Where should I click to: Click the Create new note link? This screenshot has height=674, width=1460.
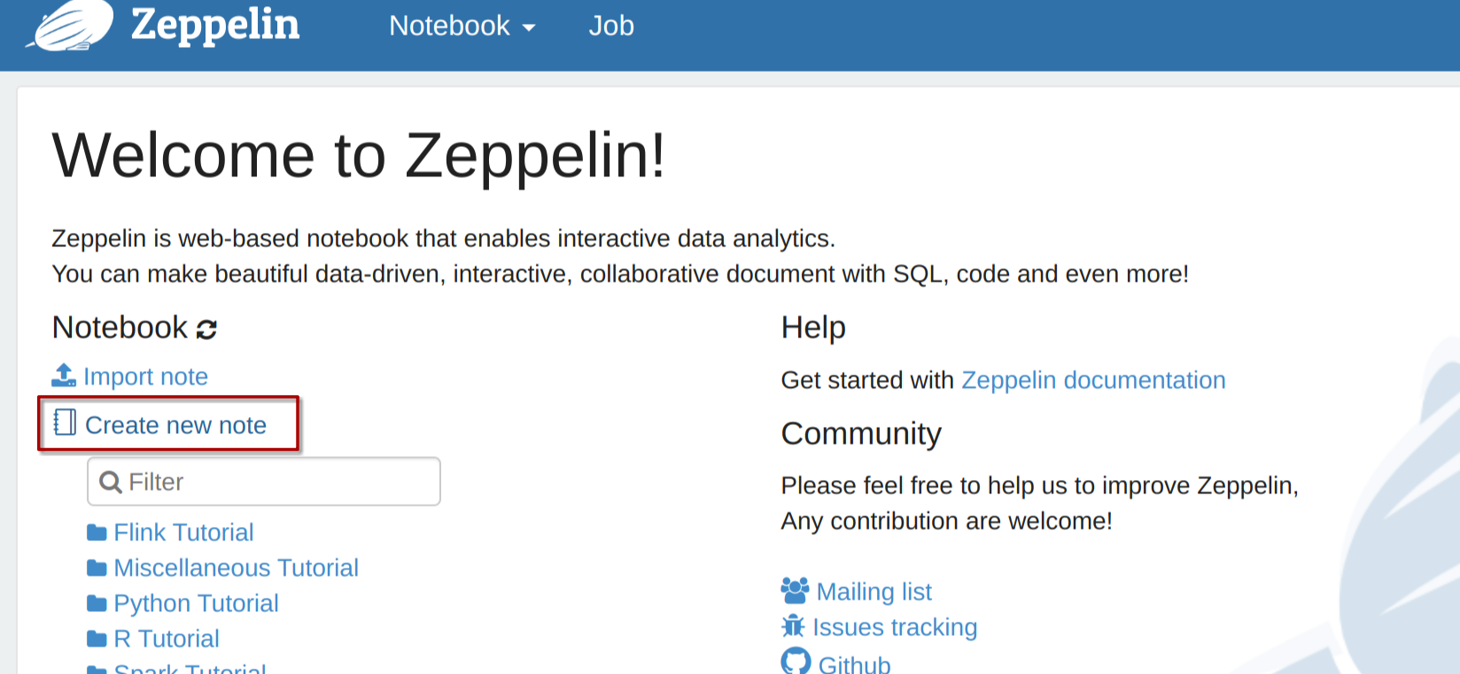pos(175,425)
